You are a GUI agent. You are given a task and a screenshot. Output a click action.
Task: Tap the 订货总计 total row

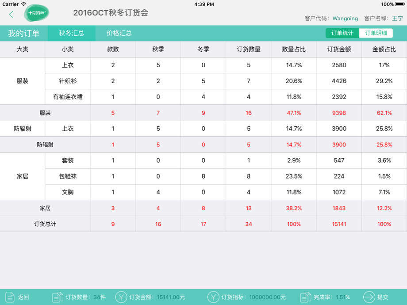click(45, 224)
